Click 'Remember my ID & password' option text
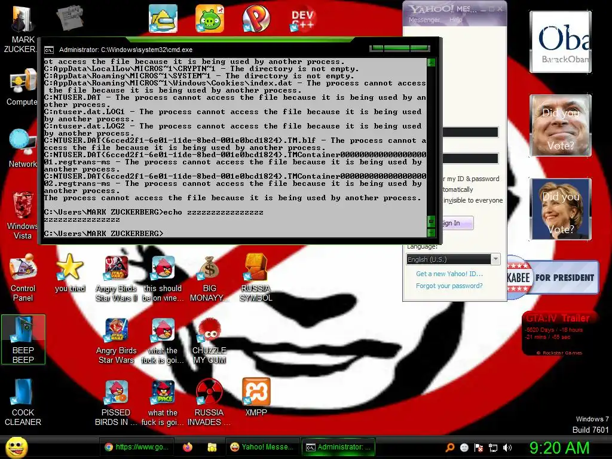This screenshot has height=459, width=612. (x=471, y=179)
